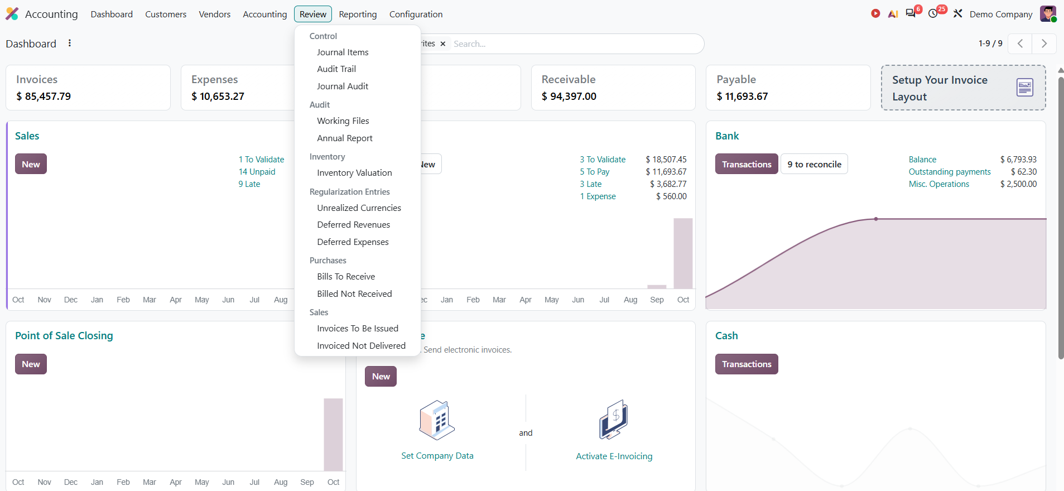
Task: Open the Receivable summary card
Action: click(613, 88)
